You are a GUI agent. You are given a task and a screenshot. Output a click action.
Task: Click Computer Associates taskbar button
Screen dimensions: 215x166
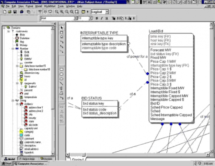pyautogui.click(x=29, y=163)
